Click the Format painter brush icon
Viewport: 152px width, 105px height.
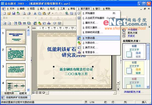click(x=49, y=13)
